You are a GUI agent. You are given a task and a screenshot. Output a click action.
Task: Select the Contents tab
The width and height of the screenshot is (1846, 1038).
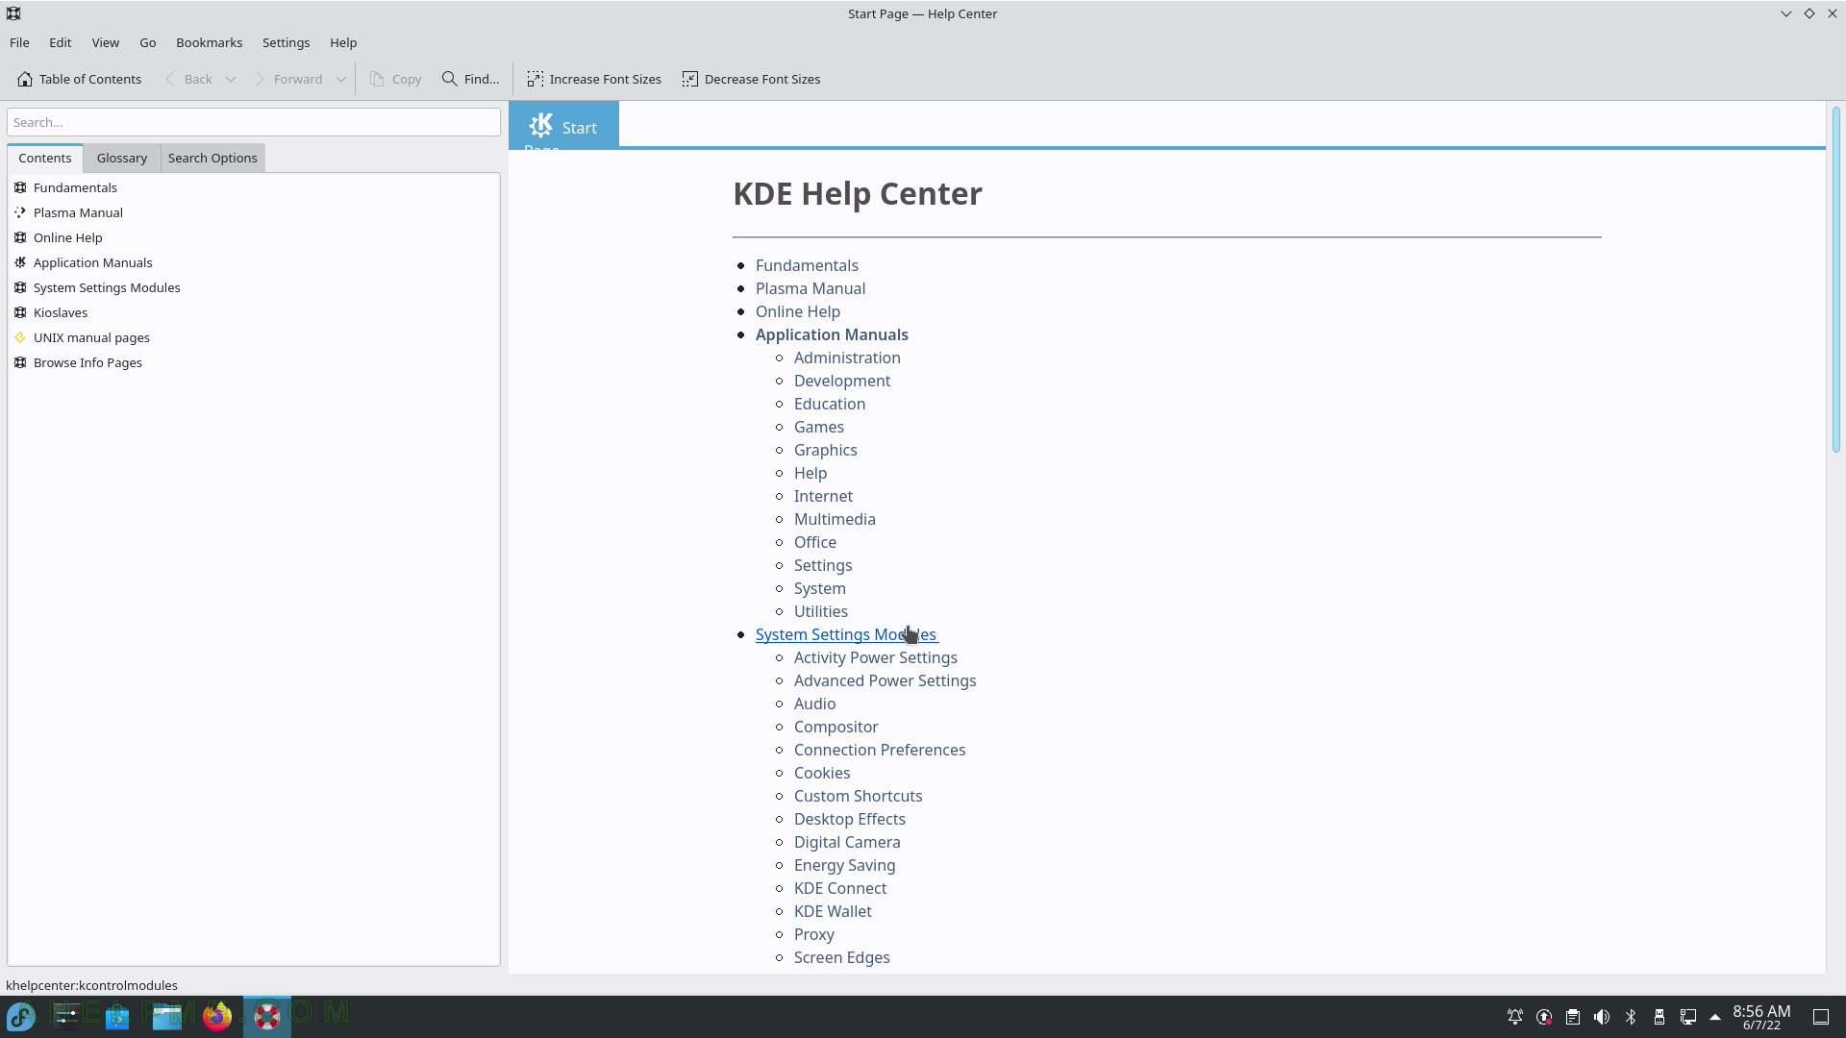pos(44,158)
